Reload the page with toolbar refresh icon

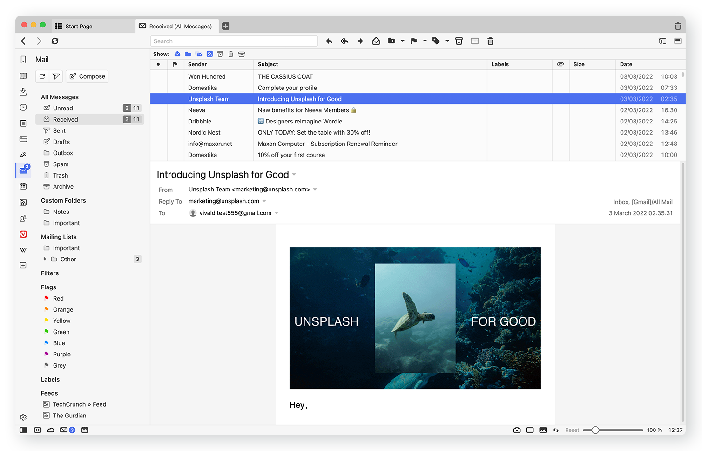tap(55, 41)
